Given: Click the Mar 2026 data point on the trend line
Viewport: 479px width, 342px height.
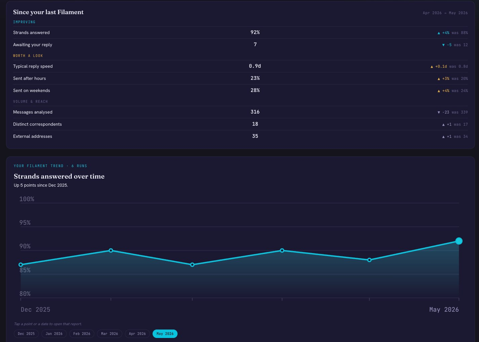Looking at the screenshot, I should (282, 250).
